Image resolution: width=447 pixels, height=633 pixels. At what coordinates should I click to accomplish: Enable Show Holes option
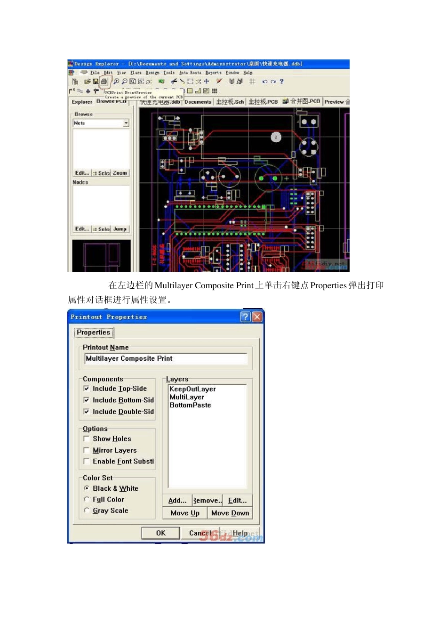coord(86,438)
